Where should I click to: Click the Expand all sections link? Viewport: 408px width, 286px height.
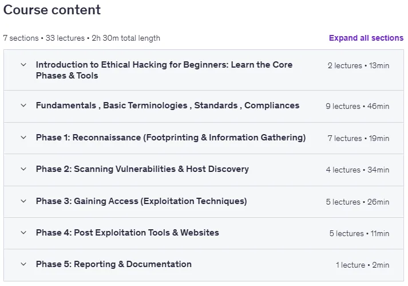click(x=366, y=38)
